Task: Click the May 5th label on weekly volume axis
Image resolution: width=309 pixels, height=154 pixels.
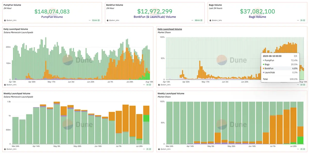Action: [x=57, y=146]
